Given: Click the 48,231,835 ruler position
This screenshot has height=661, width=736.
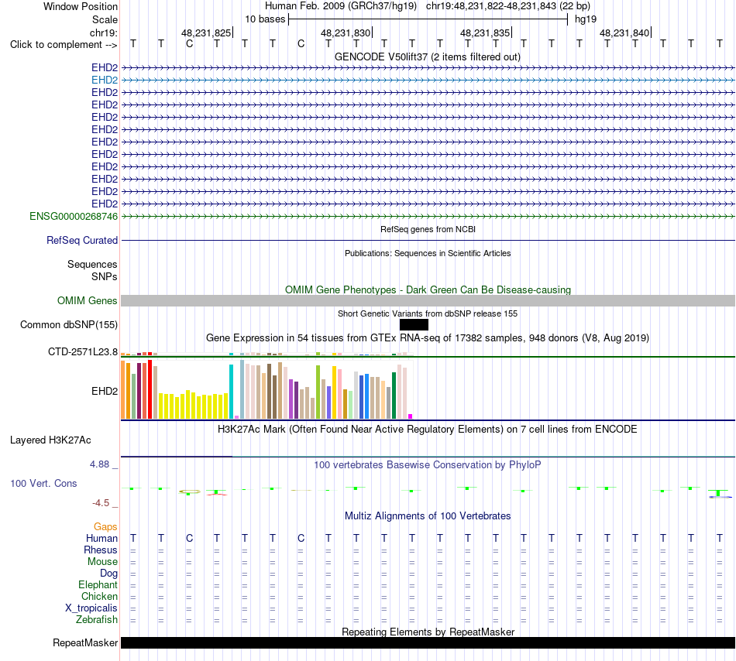Looking at the screenshot, I should (485, 33).
